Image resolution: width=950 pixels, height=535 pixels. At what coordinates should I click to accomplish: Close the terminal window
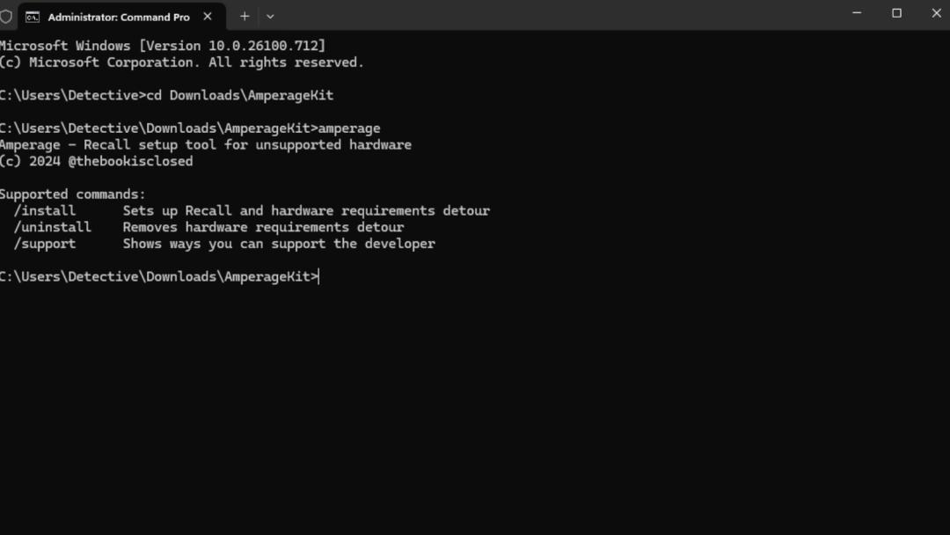936,13
